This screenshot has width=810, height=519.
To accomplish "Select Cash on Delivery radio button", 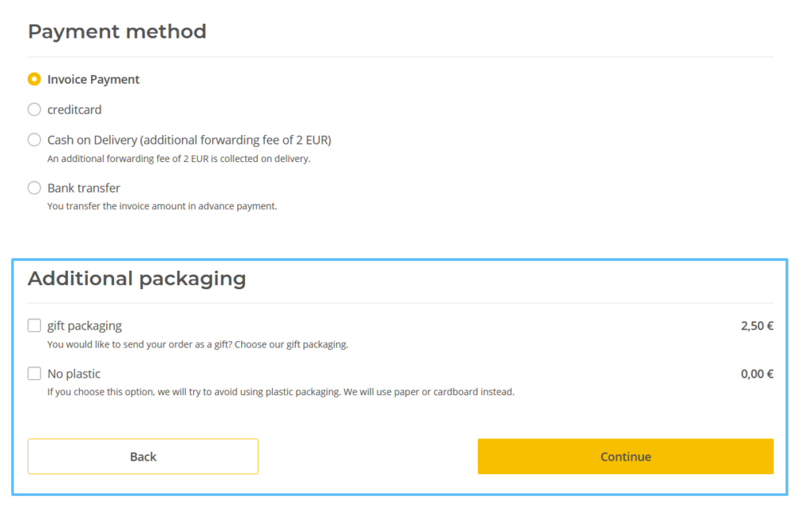I will point(34,140).
